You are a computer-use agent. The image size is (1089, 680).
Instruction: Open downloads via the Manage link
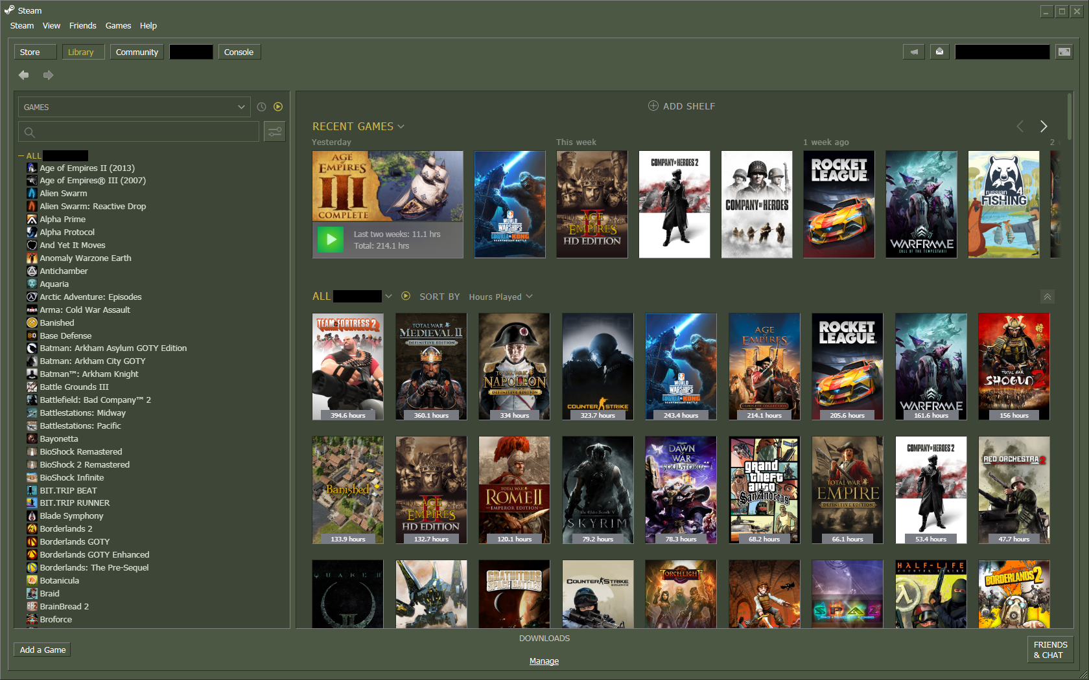[x=544, y=661]
